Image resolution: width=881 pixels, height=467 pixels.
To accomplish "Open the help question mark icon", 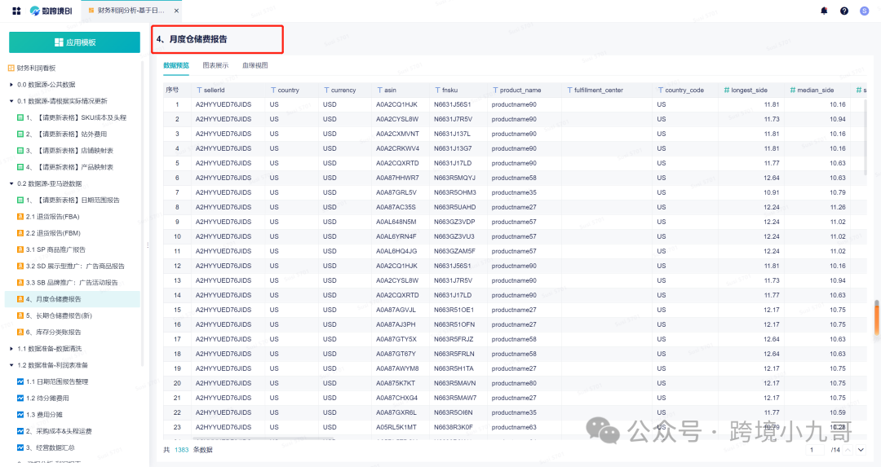I will (844, 11).
